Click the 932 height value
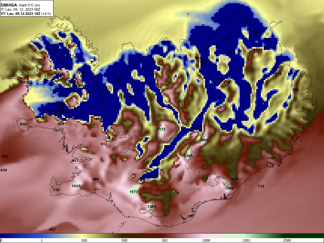Image resolution: width=324 pixels, height=243 pixels. [104, 144]
